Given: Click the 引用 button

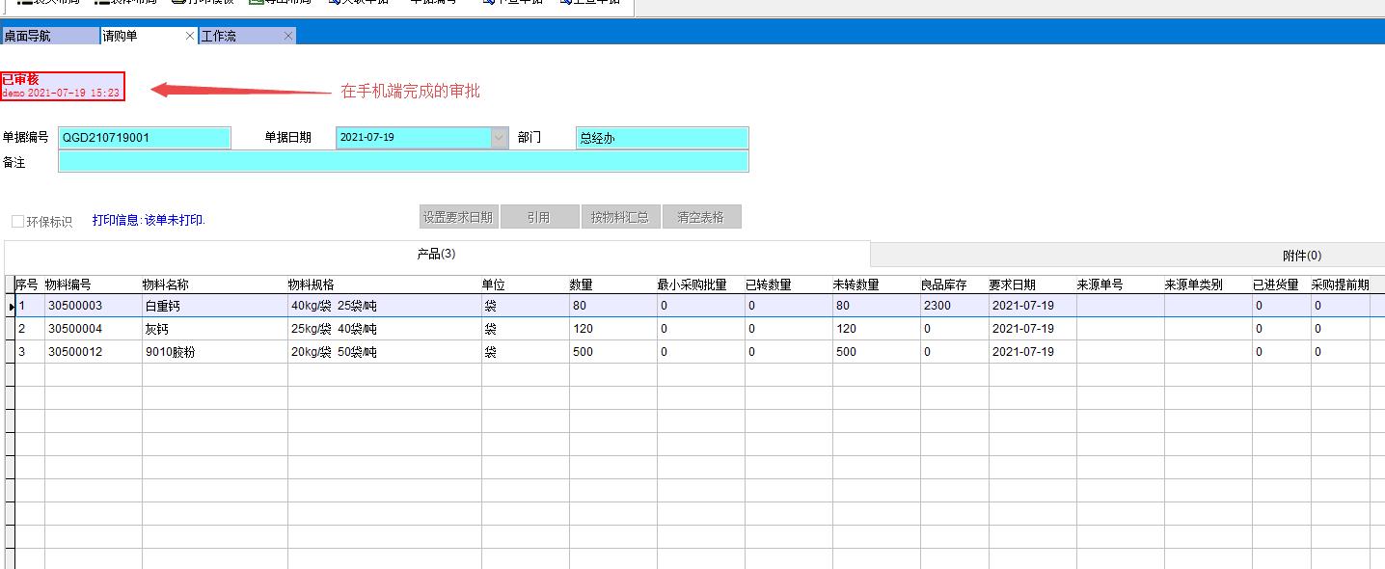Looking at the screenshot, I should coord(540,216).
